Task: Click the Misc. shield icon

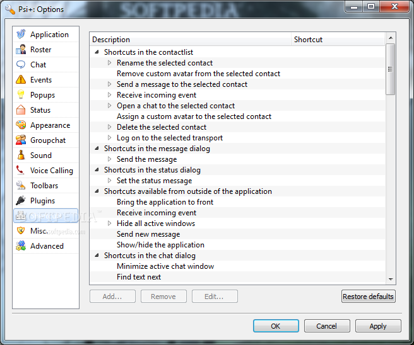Action: [21, 230]
